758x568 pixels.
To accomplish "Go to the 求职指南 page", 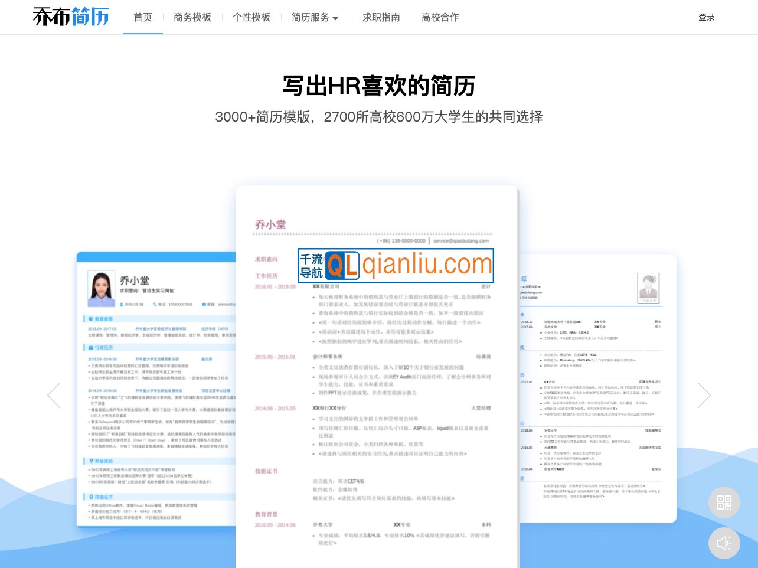I will click(x=380, y=17).
